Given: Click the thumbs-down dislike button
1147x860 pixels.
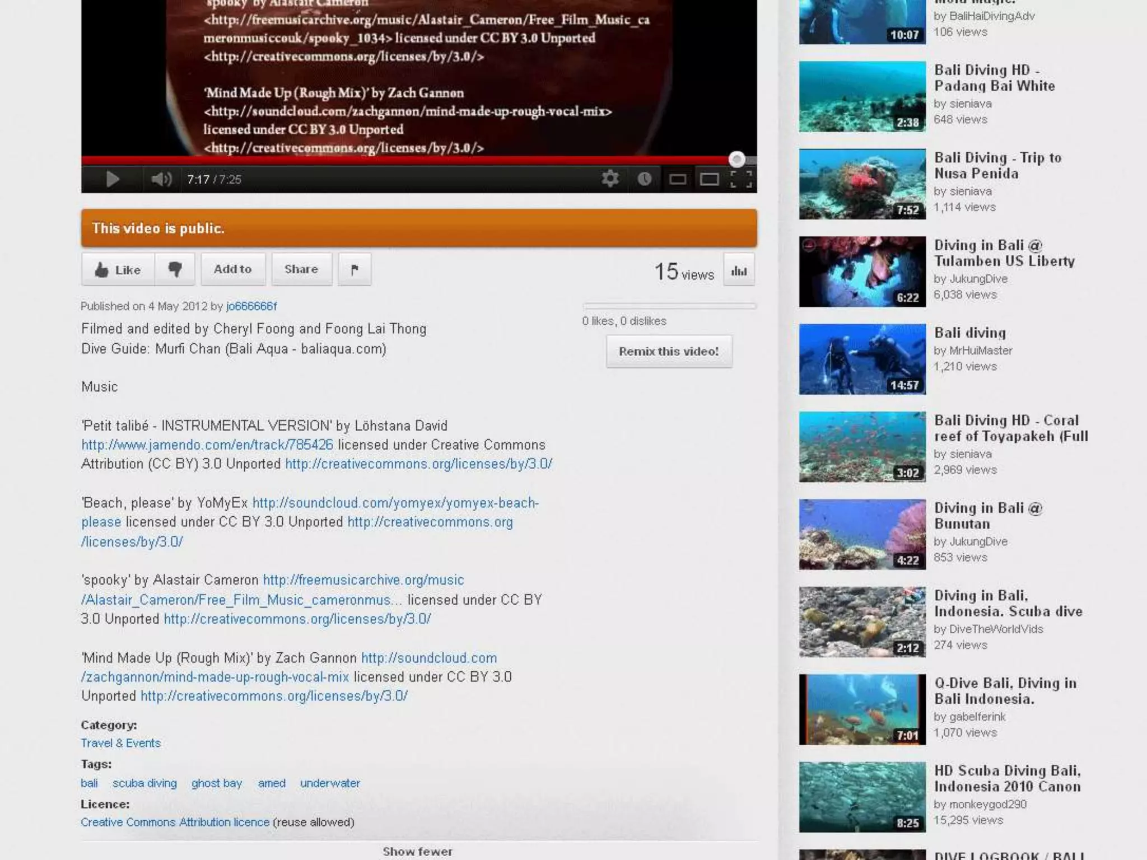Looking at the screenshot, I should 175,269.
